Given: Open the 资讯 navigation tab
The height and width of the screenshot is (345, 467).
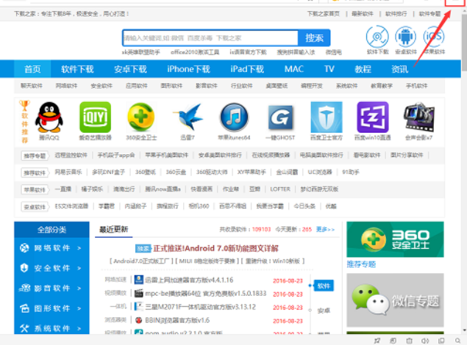Looking at the screenshot, I should (x=399, y=69).
